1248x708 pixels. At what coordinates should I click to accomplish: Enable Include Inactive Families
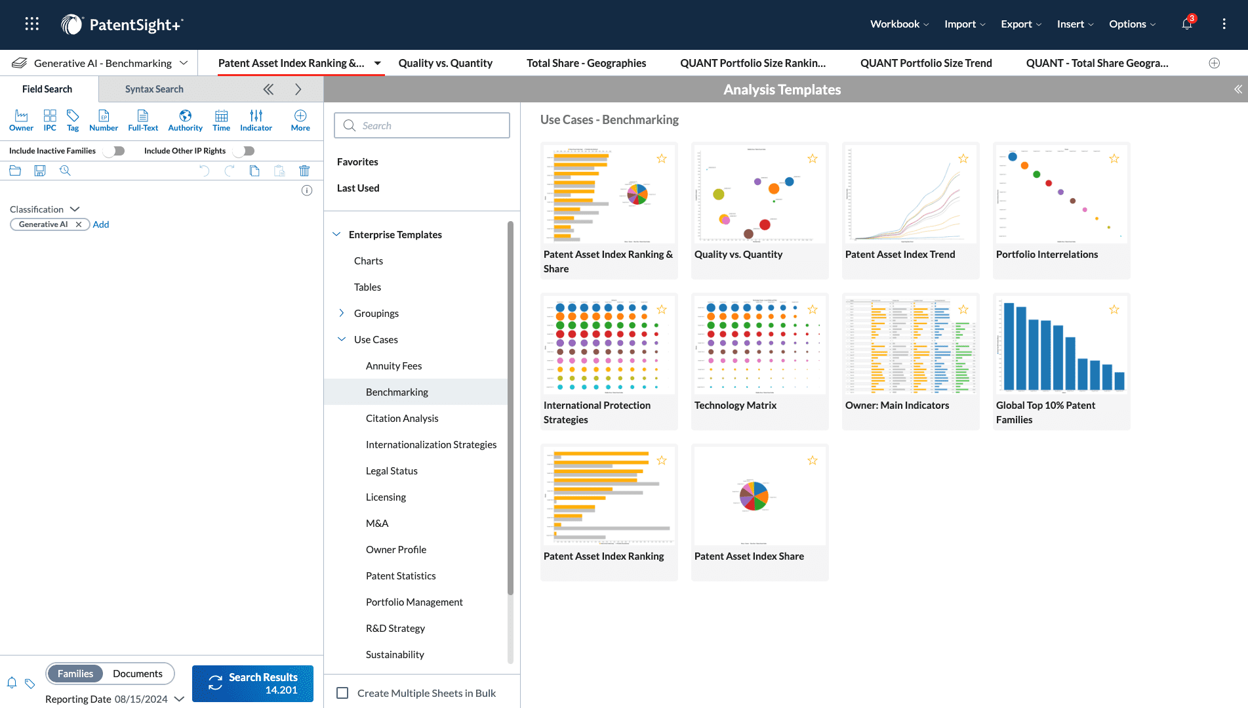[113, 150]
